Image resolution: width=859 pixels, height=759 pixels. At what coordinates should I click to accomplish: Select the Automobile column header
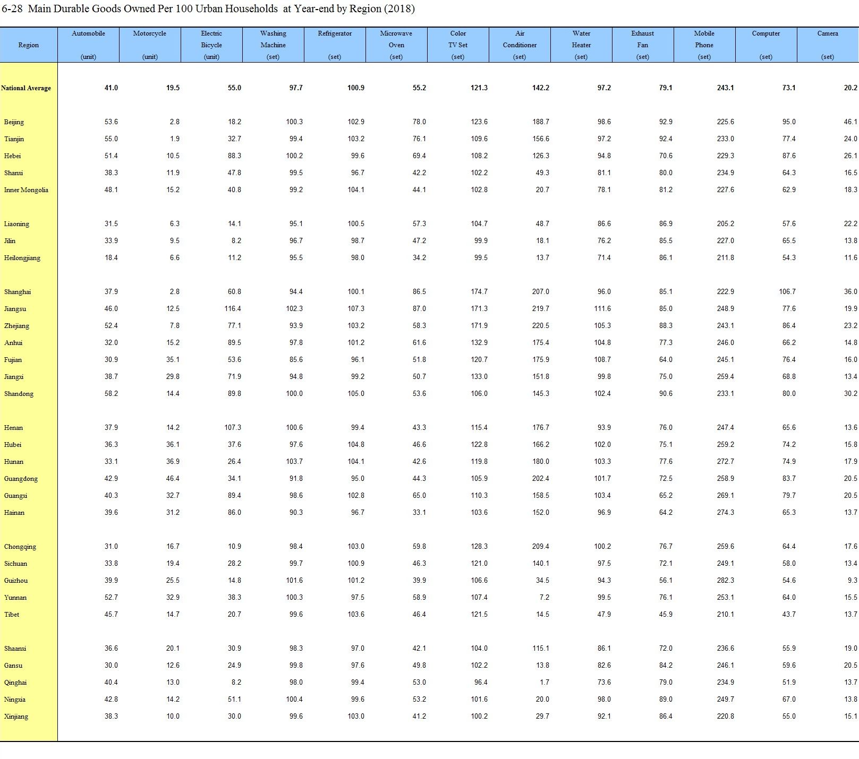[88, 45]
